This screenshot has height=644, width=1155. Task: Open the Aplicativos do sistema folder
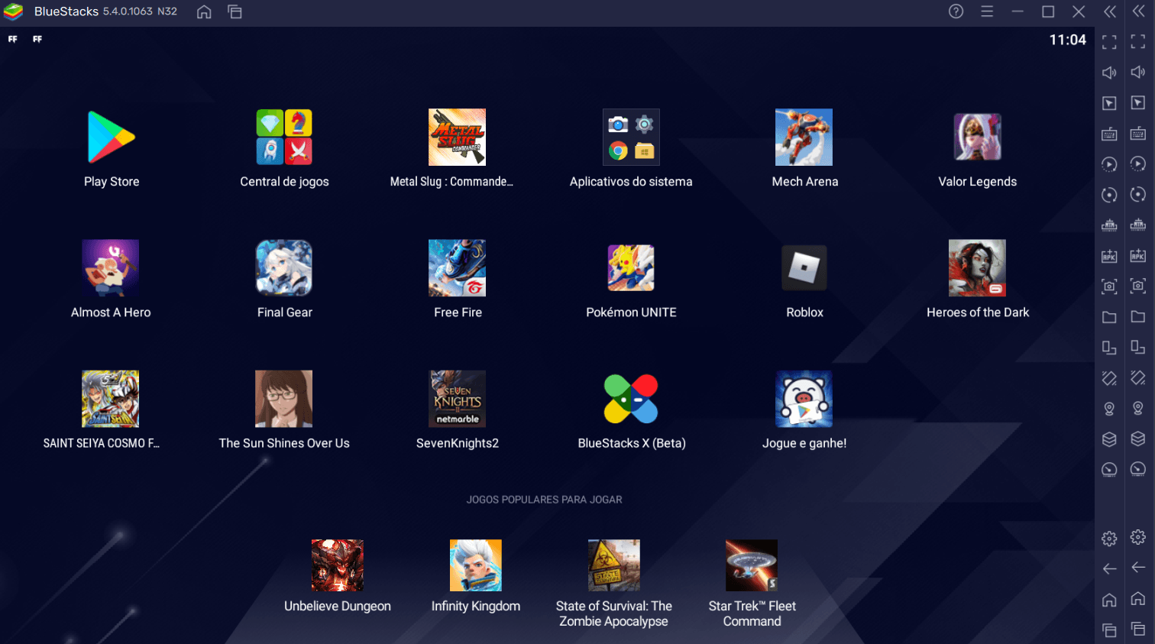click(x=631, y=138)
